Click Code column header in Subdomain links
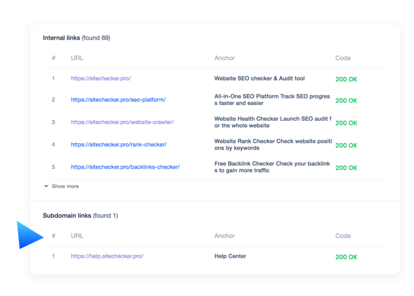The width and height of the screenshot is (414, 296). click(343, 236)
